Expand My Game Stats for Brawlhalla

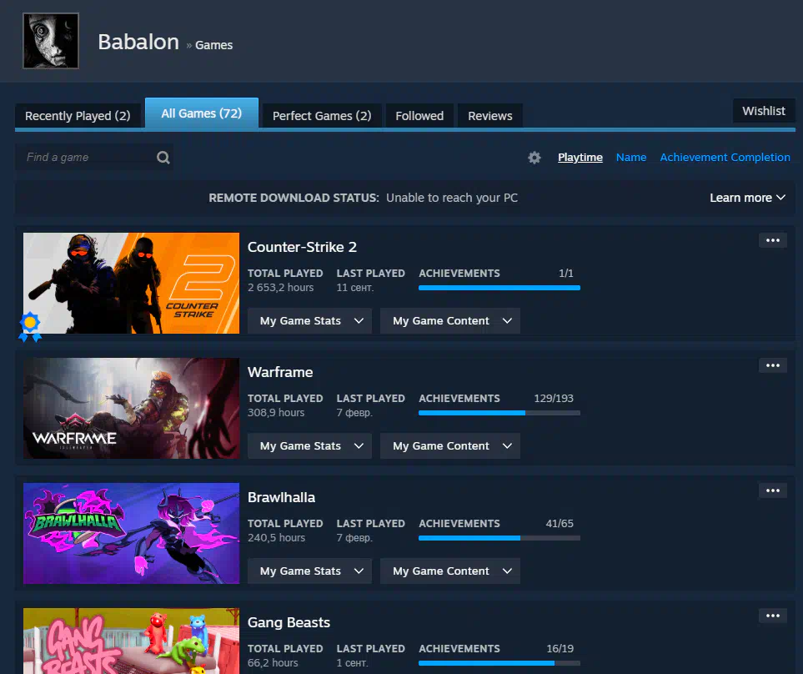point(311,571)
